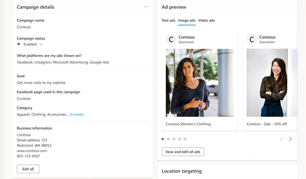The image size is (306, 179).
Task: Click the next ad arrow in carousel
Action: (x=290, y=139)
